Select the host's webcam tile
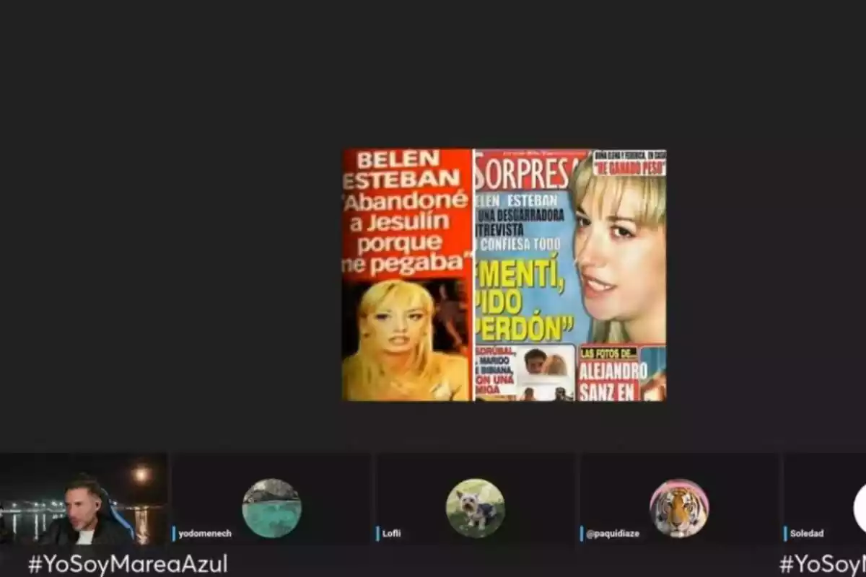866x577 pixels. pos(84,498)
